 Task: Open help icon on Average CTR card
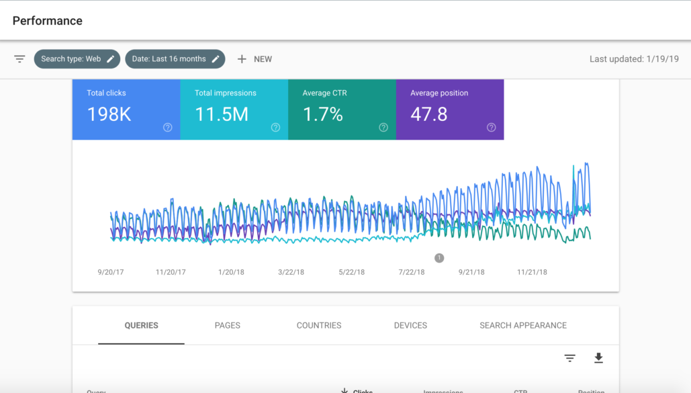[383, 128]
